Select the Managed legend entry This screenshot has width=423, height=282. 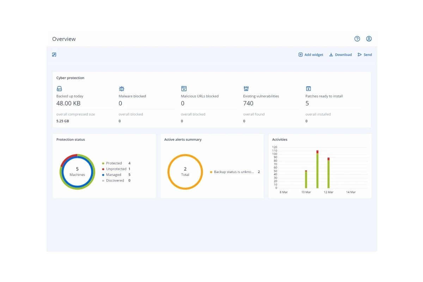click(116, 175)
